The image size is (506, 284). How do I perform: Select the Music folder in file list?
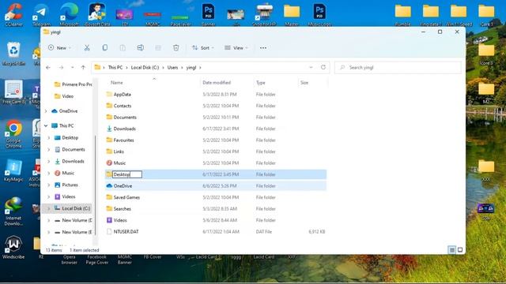pos(216,163)
